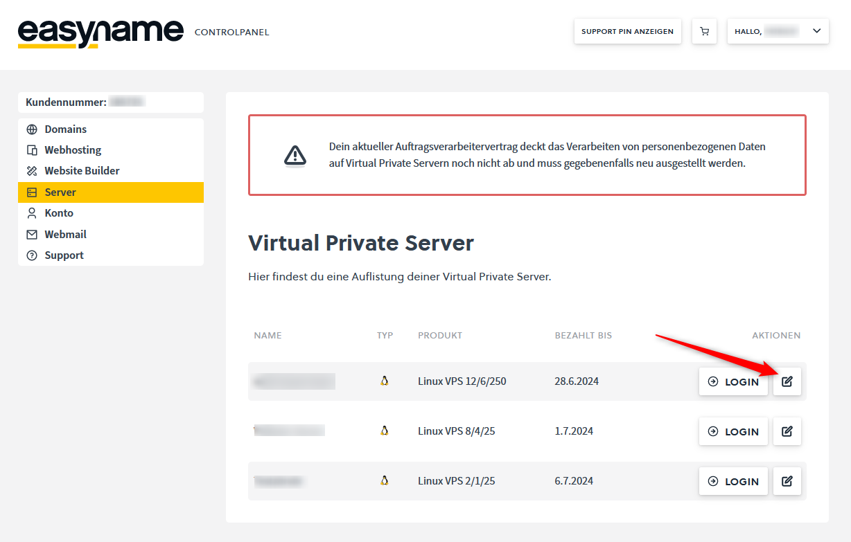Open the shopping cart
The width and height of the screenshot is (851, 542).
click(705, 31)
